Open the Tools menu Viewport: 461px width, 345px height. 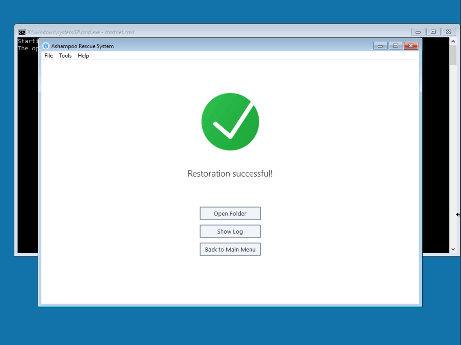(65, 56)
